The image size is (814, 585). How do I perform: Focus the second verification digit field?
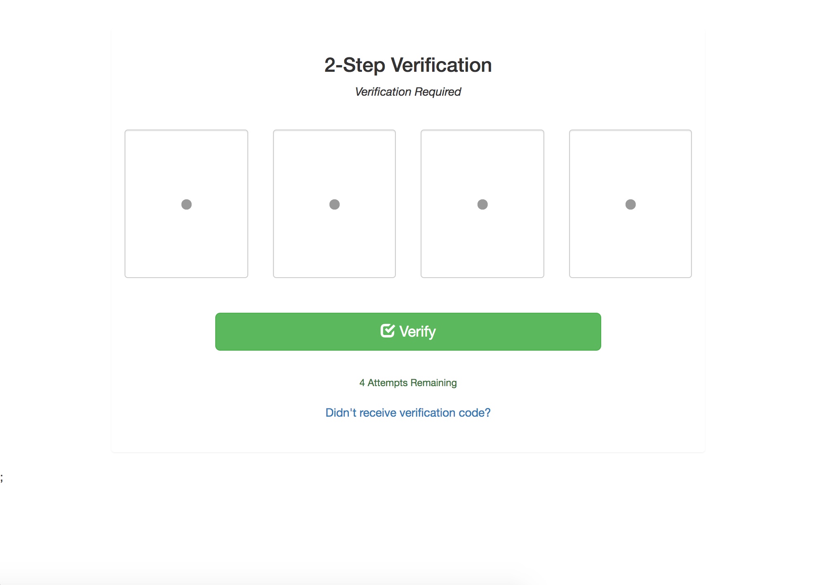(x=334, y=204)
